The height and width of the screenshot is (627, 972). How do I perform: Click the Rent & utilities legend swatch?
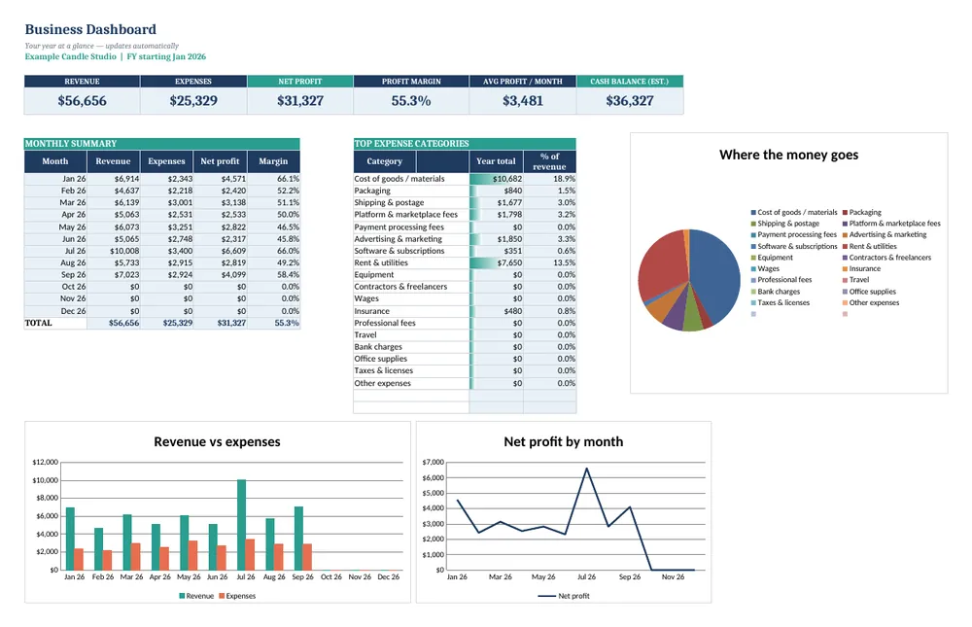click(845, 246)
